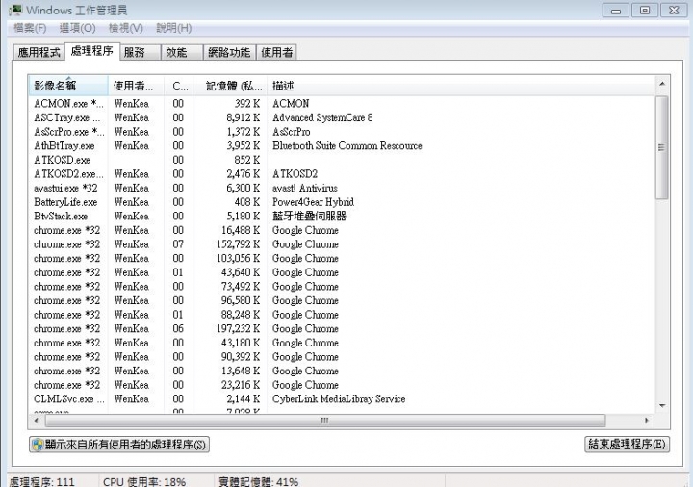
Task: Sort by the C... (CPU) column header
Action: pos(179,86)
